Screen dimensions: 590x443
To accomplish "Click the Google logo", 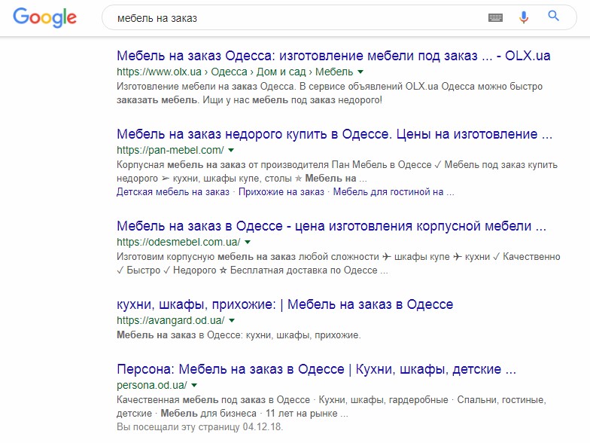I will (x=45, y=17).
